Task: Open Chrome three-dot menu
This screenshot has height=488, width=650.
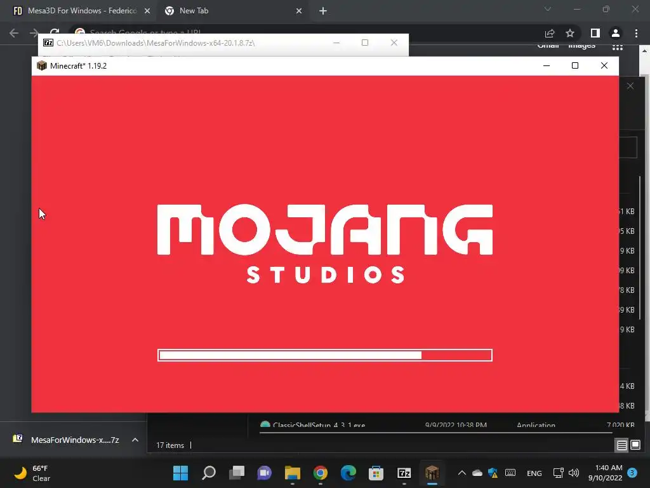Action: pos(636,33)
